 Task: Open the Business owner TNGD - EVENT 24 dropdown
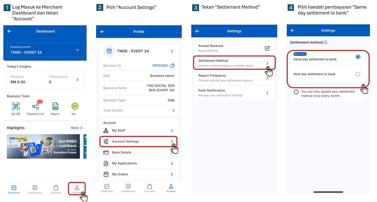pyautogui.click(x=45, y=50)
